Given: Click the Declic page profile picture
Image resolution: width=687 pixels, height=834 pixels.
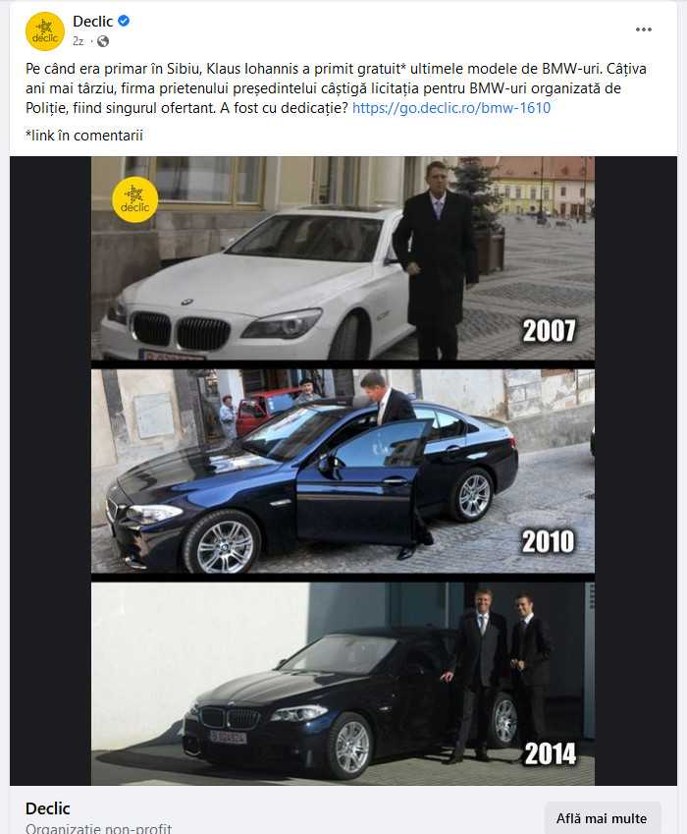Looking at the screenshot, I should pyautogui.click(x=45, y=31).
